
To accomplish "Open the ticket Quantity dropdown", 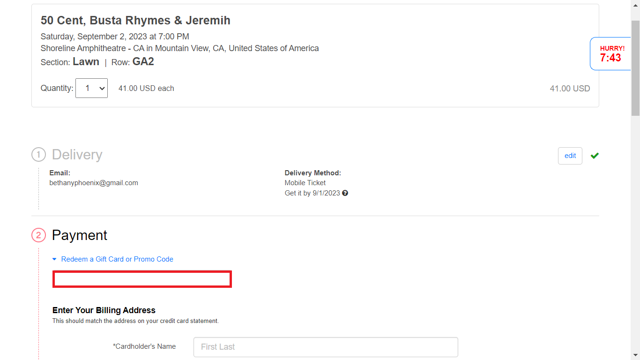I will click(91, 88).
